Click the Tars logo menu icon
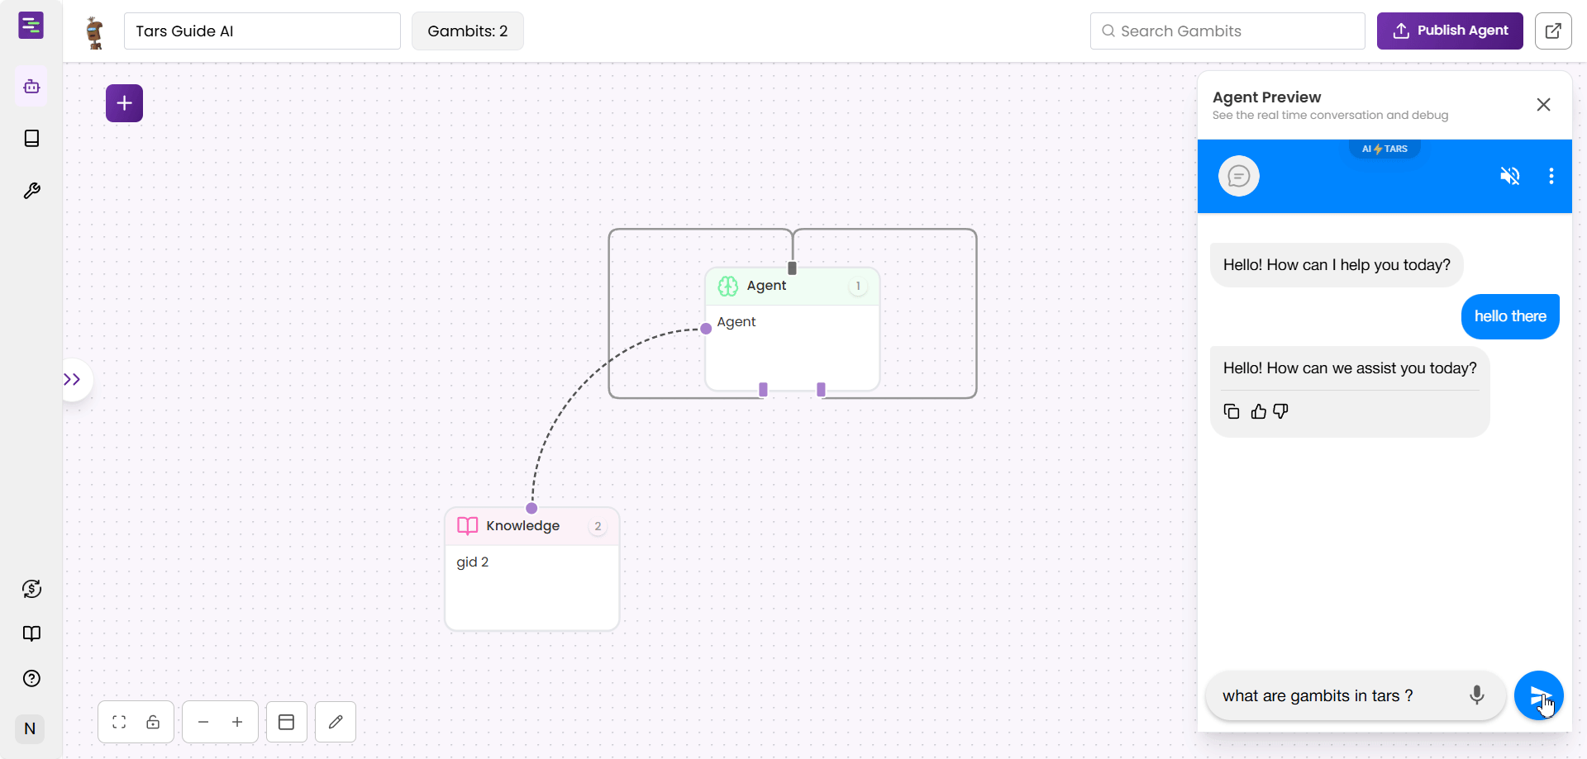Viewport: 1587px width, 759px height. click(31, 26)
